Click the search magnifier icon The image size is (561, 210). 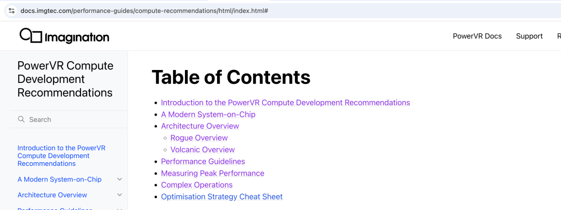(21, 119)
